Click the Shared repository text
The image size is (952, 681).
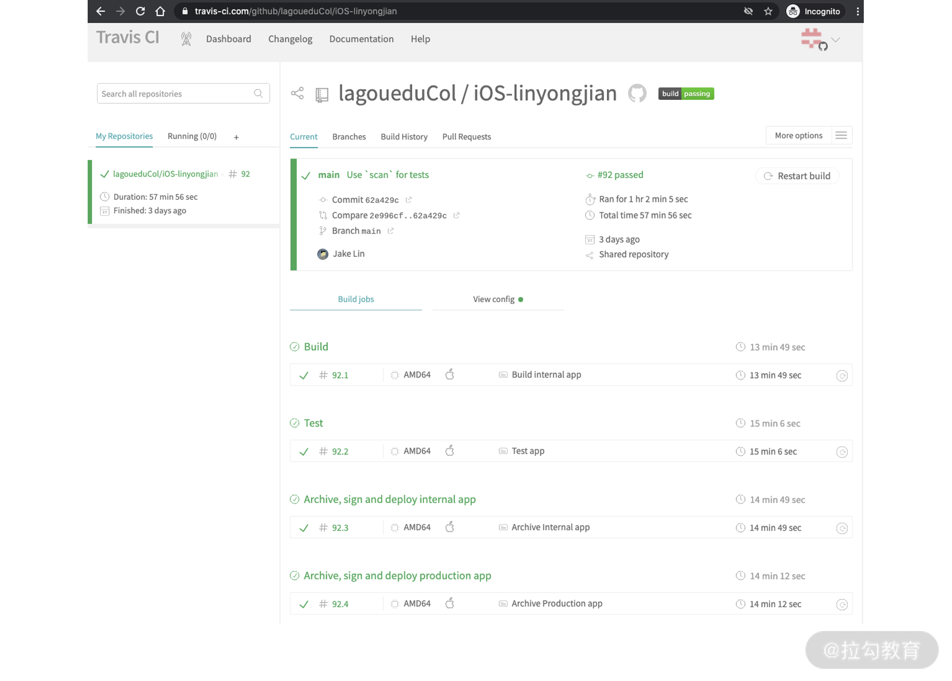[634, 255]
